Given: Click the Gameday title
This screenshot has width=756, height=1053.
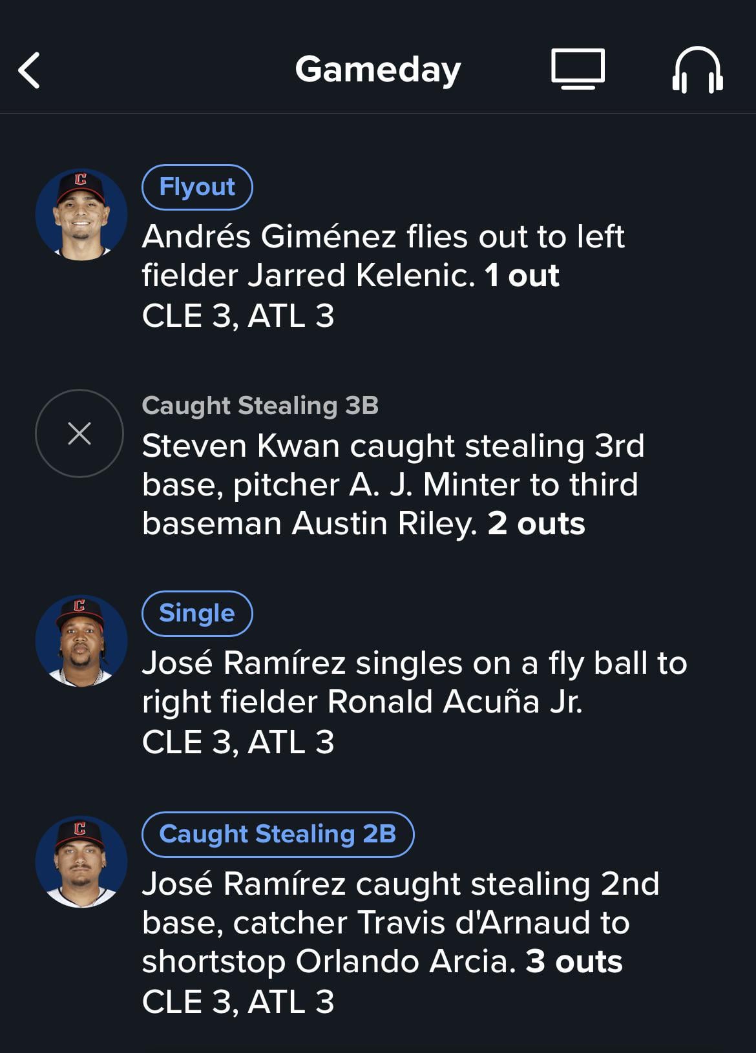Looking at the screenshot, I should (x=378, y=69).
